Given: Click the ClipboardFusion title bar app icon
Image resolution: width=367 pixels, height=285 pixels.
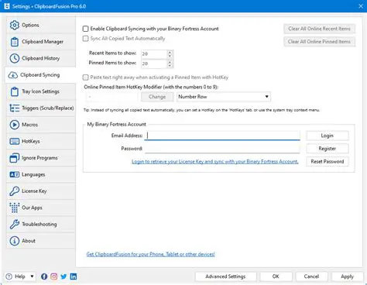Looking at the screenshot, I should coord(7,6).
